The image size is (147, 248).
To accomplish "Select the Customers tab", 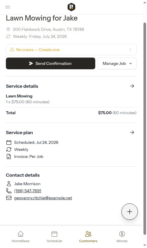I will pyautogui.click(x=88, y=237).
